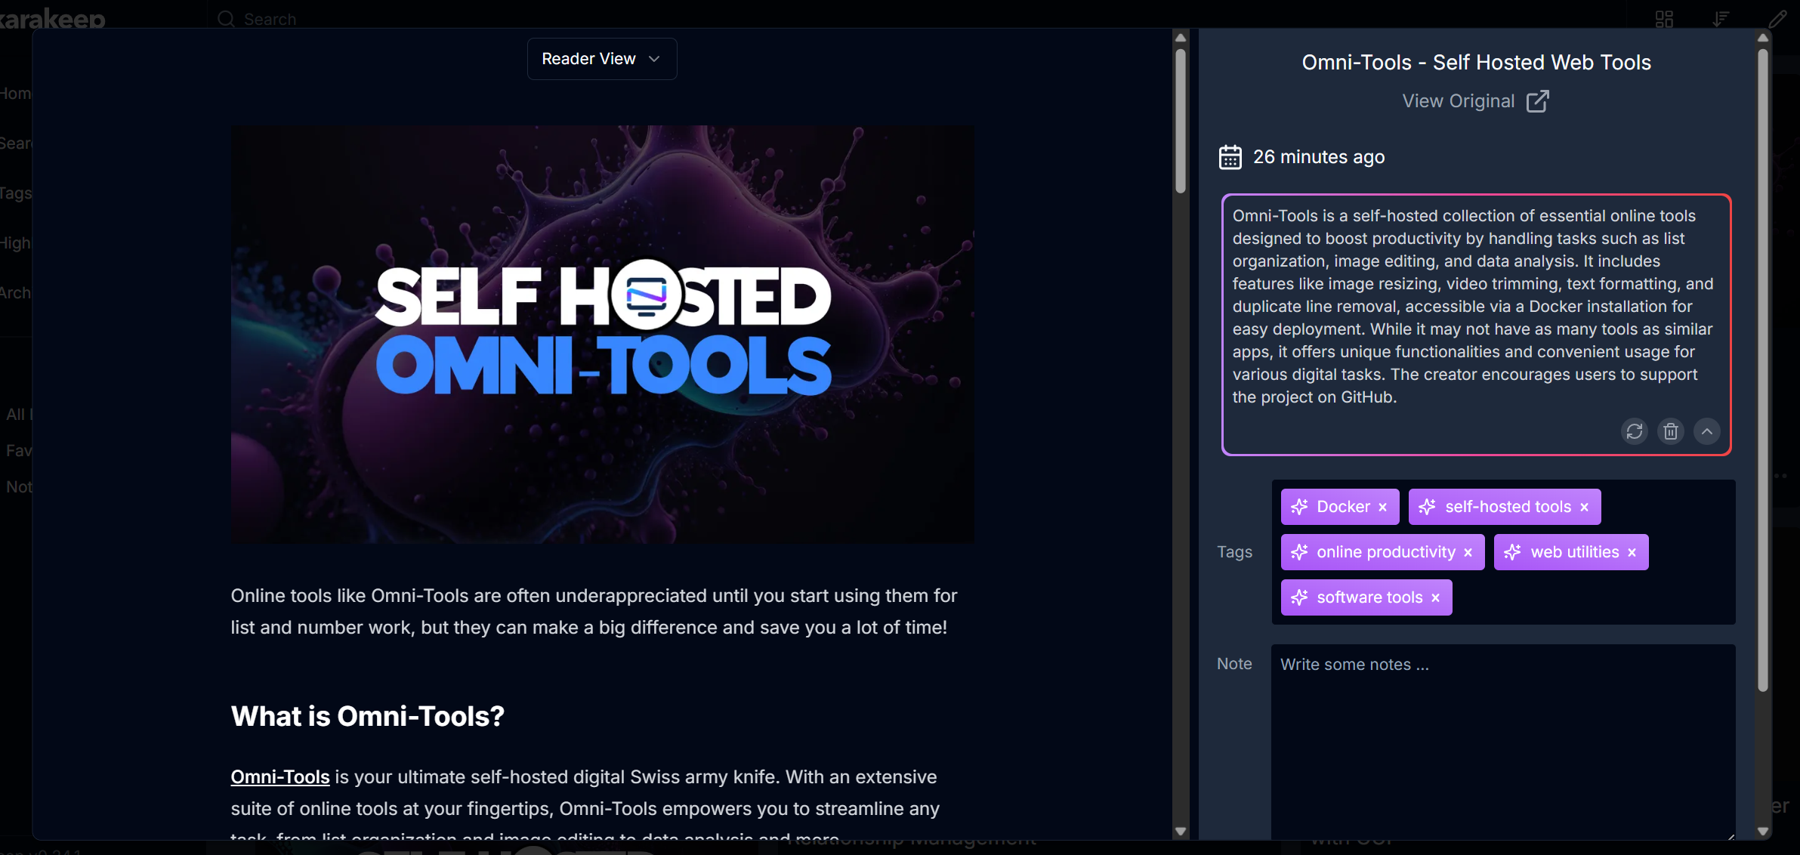
Task: Click the sparkle icon on Docker tag
Action: pos(1299,507)
